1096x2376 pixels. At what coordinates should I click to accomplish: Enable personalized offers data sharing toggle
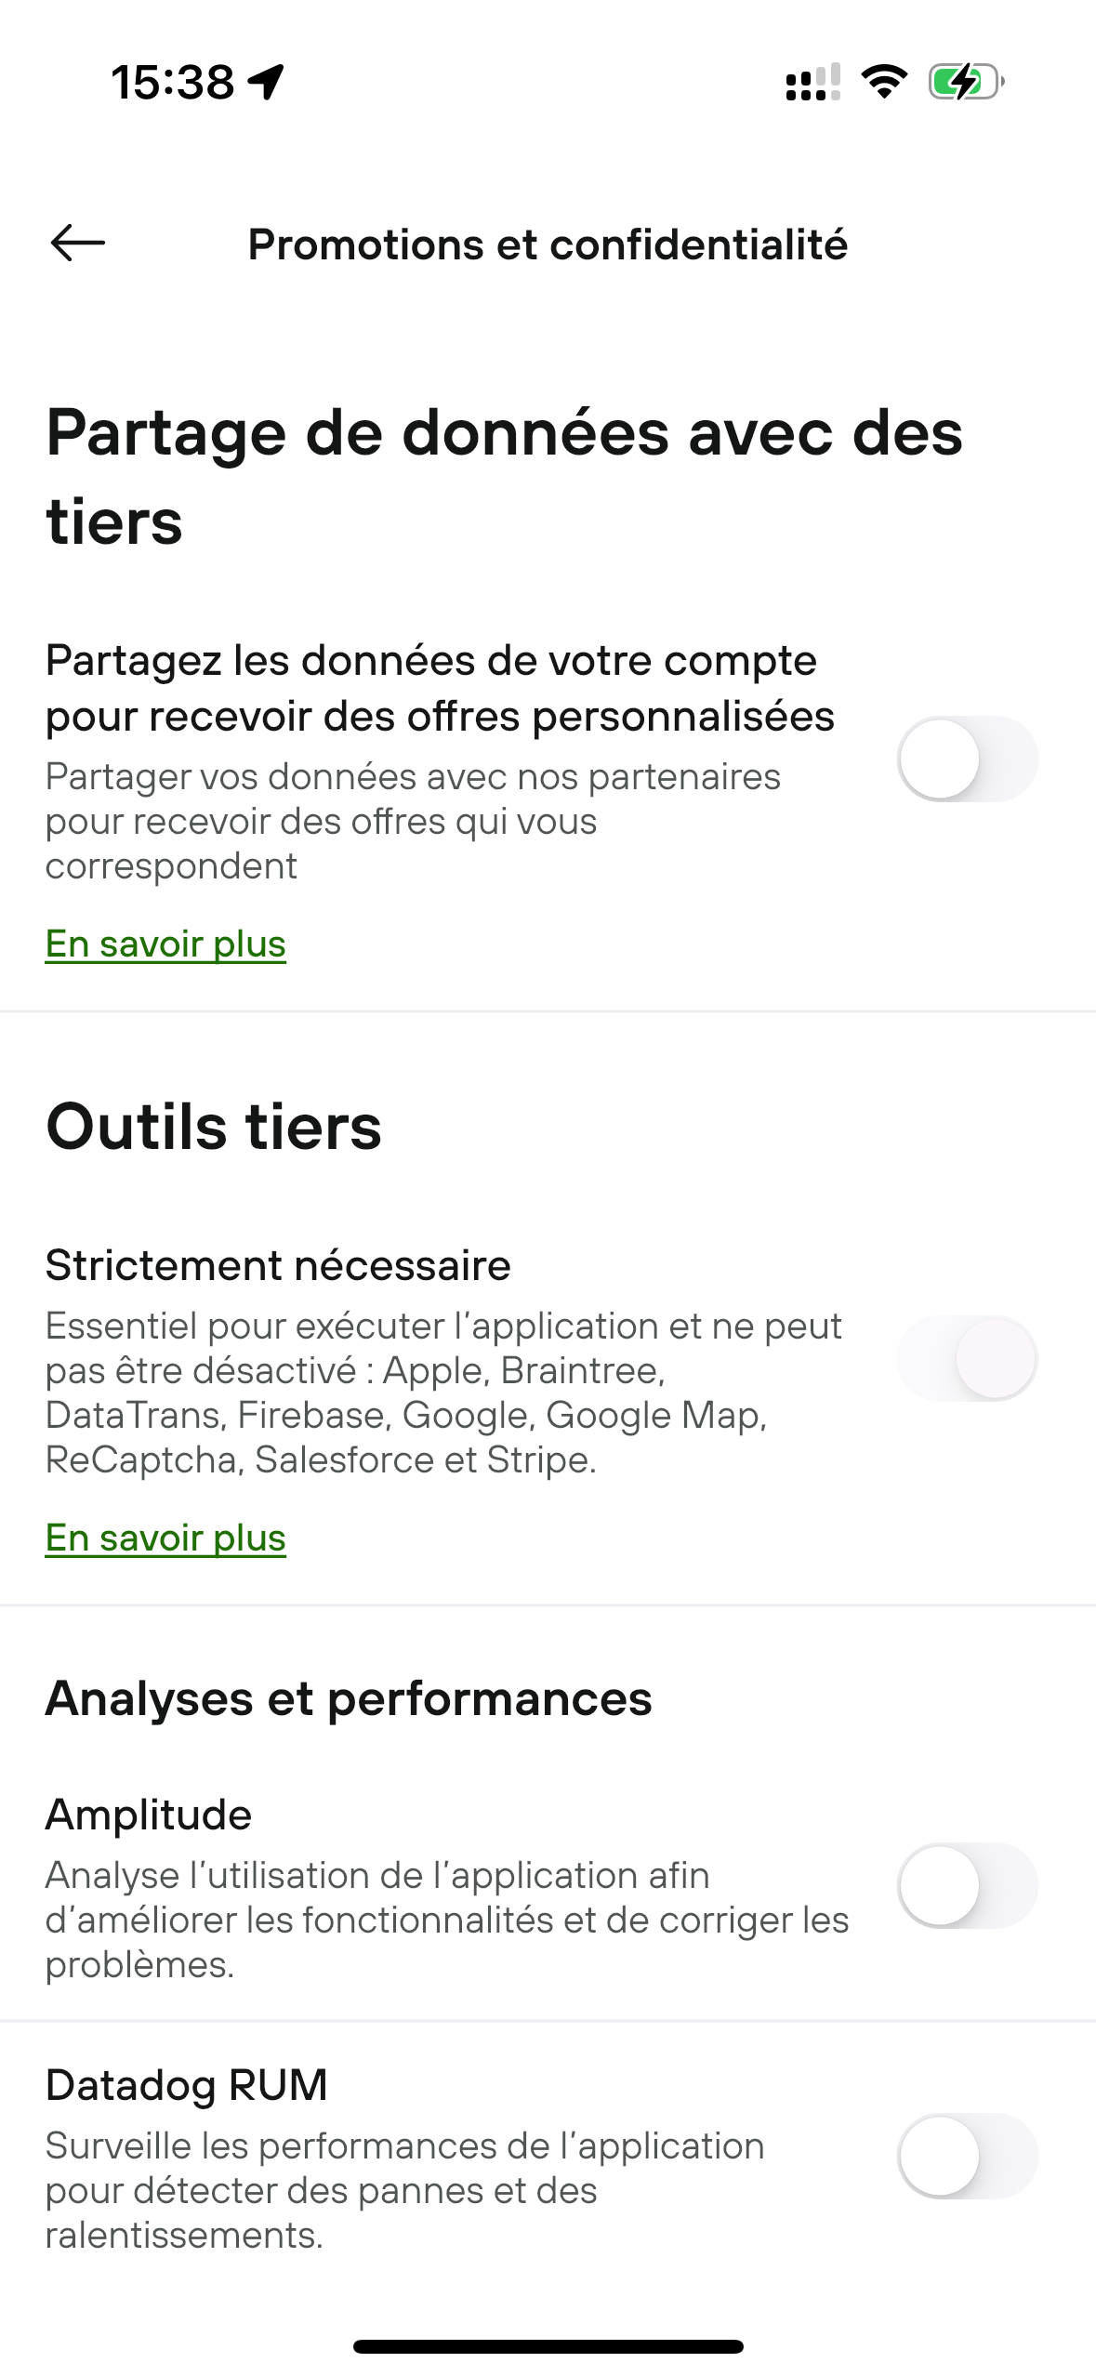(967, 759)
